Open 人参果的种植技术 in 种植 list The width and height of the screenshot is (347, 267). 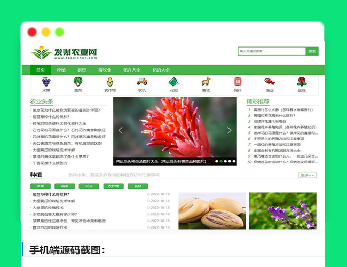tap(48, 208)
